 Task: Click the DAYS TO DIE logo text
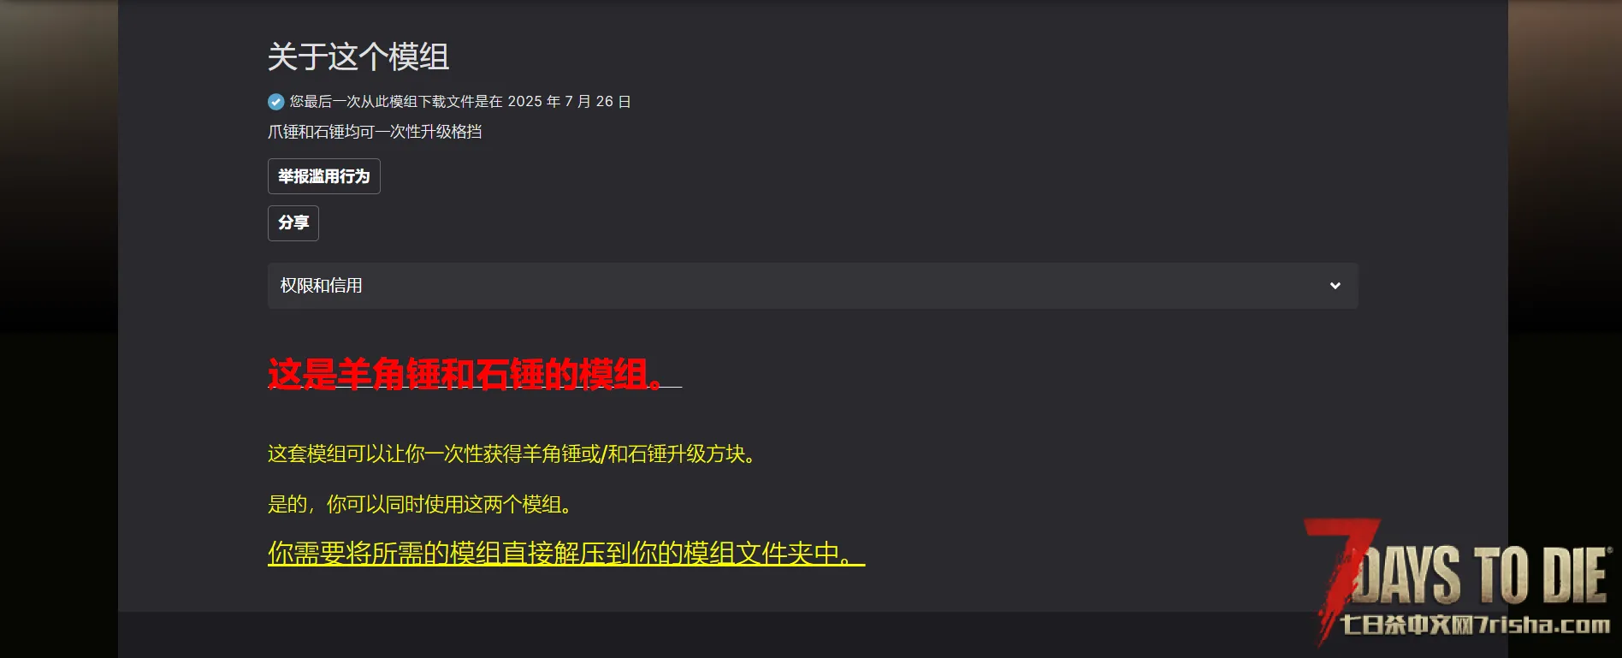[1484, 575]
